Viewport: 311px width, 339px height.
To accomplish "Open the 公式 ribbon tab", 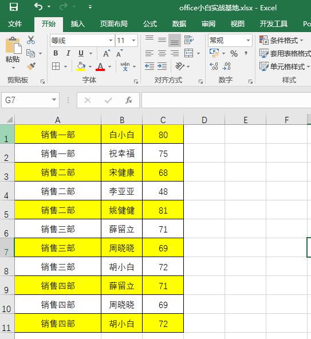I will [150, 24].
